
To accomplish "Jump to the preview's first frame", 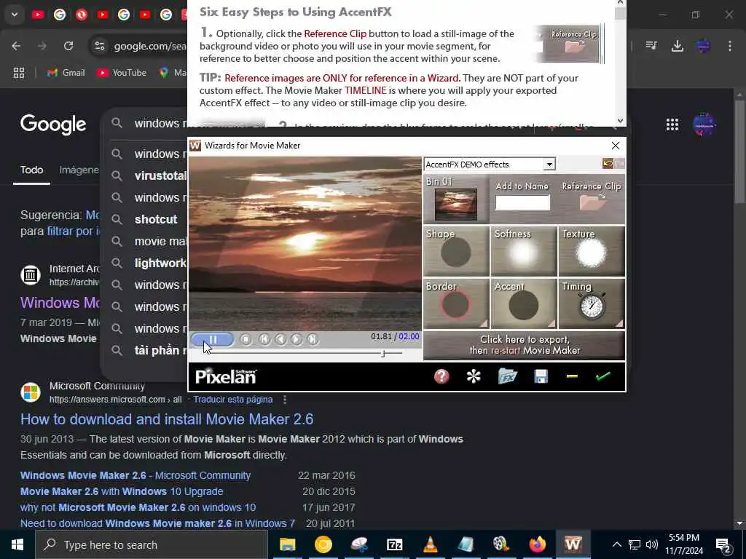I will (x=264, y=339).
